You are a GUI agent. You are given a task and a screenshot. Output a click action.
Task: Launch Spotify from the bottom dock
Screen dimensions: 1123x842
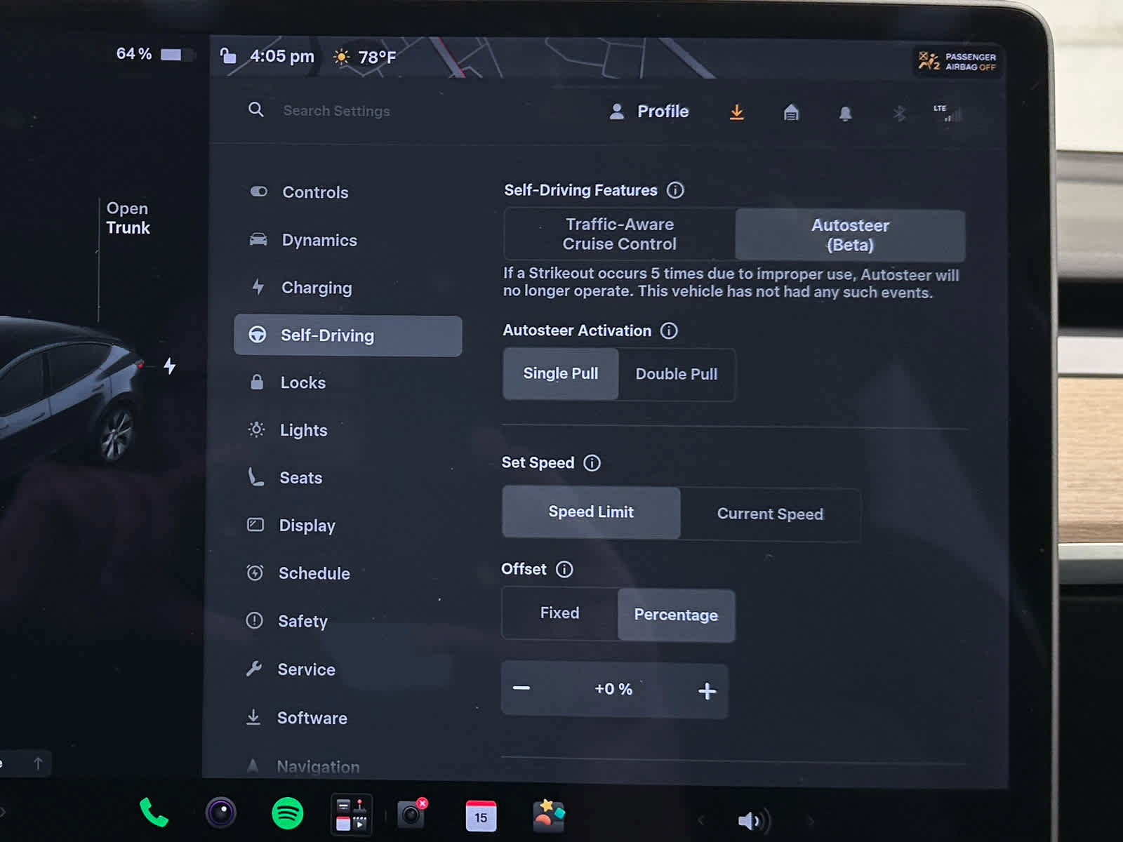pyautogui.click(x=288, y=814)
